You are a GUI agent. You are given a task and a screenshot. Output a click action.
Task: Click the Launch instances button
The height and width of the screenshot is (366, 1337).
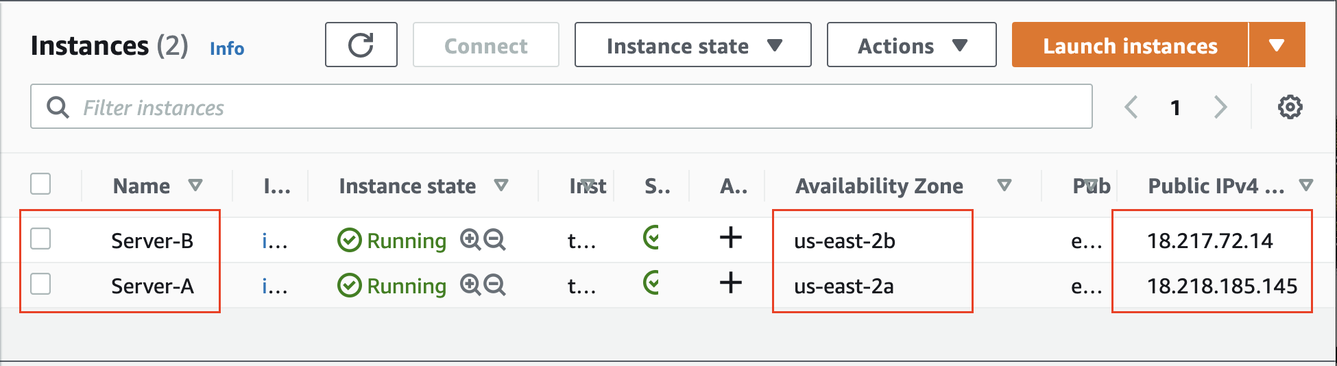point(1130,45)
